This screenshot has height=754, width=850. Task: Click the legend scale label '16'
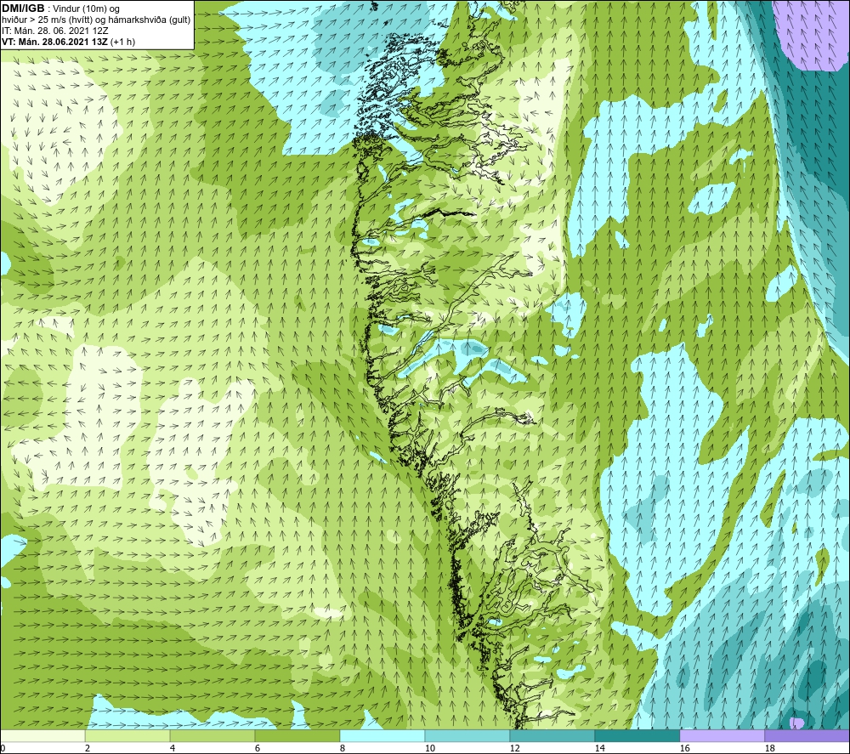pyautogui.click(x=684, y=748)
